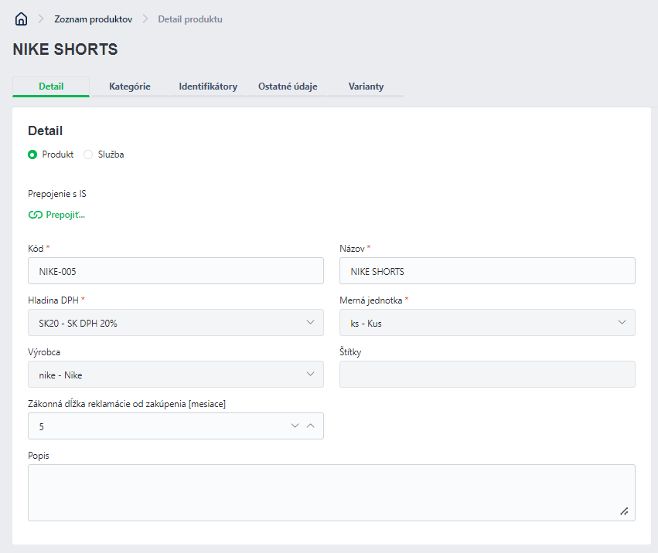Go to the home page icon
Viewport: 658px width, 553px height.
pyautogui.click(x=21, y=19)
